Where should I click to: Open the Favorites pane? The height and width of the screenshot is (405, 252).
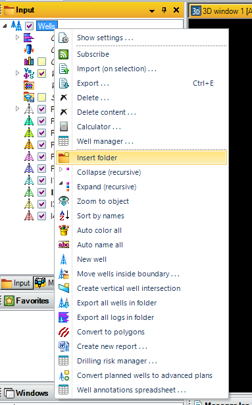pos(27,301)
